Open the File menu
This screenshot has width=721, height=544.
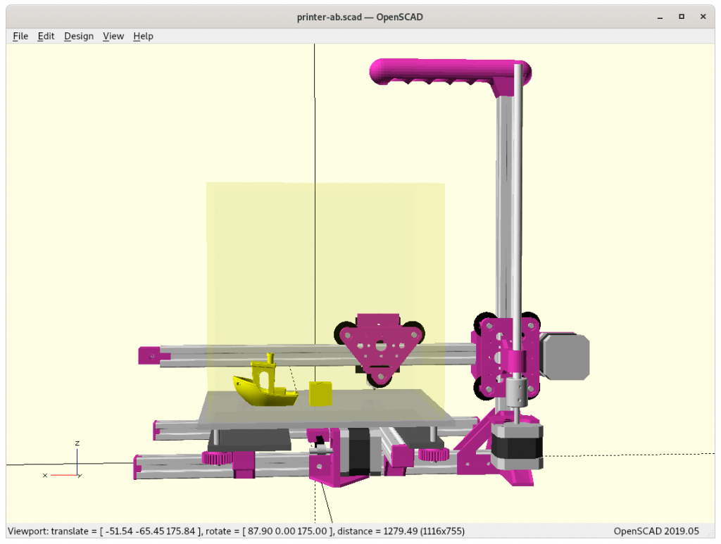pyautogui.click(x=20, y=36)
